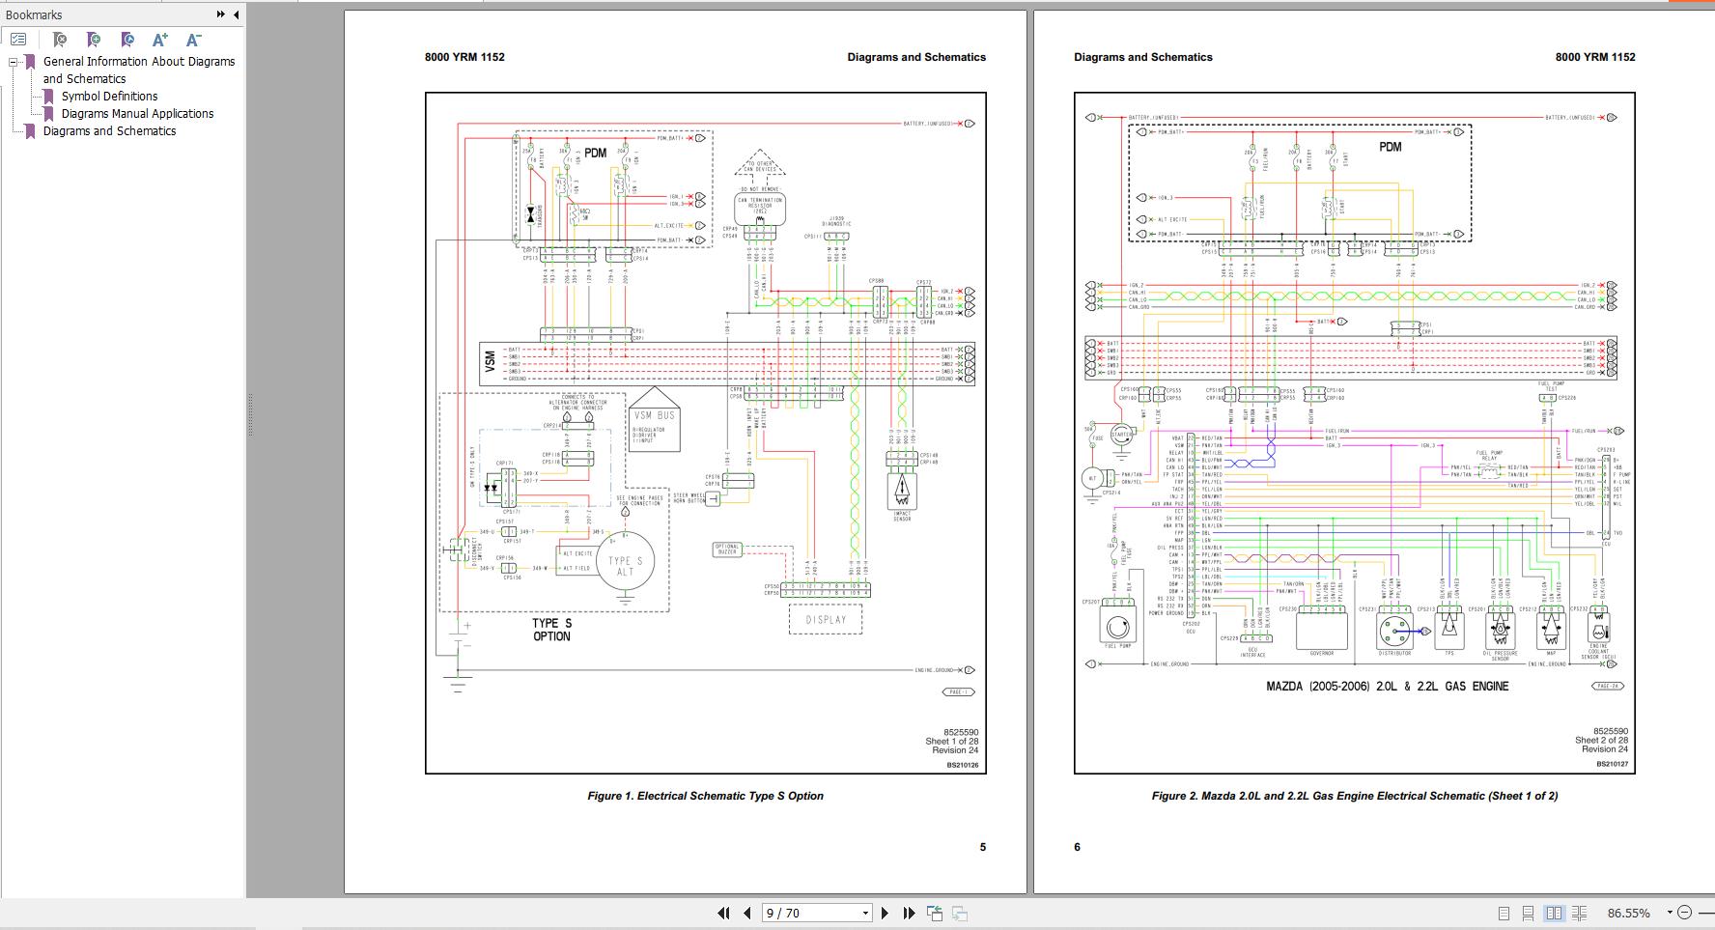Click the Bookmarks panel title

coord(34,14)
